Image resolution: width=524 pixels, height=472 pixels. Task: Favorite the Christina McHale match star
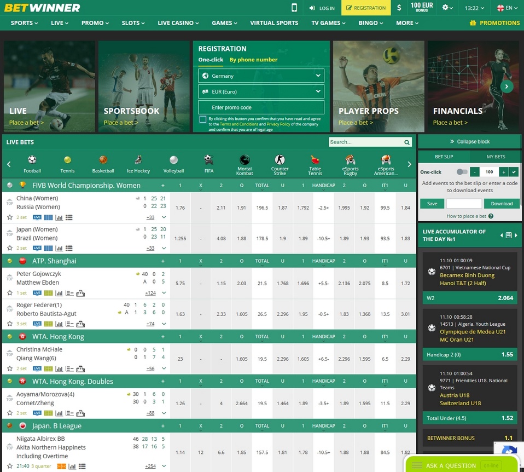tap(10, 369)
